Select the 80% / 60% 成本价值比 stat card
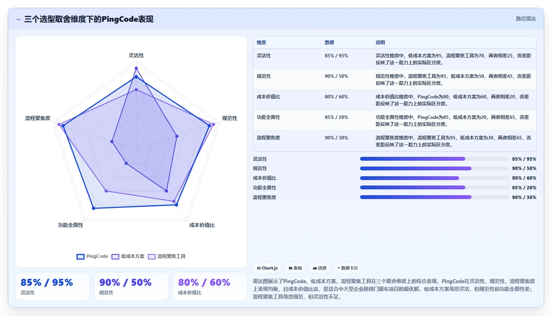552x316 pixels. point(210,286)
